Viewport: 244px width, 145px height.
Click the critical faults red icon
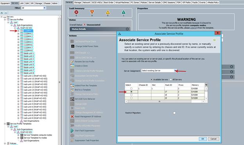(76, 12)
